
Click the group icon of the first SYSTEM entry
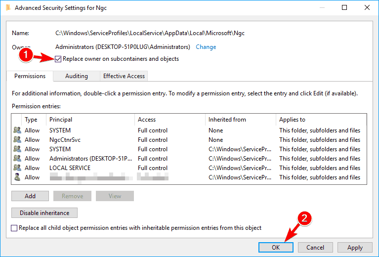[x=17, y=130]
